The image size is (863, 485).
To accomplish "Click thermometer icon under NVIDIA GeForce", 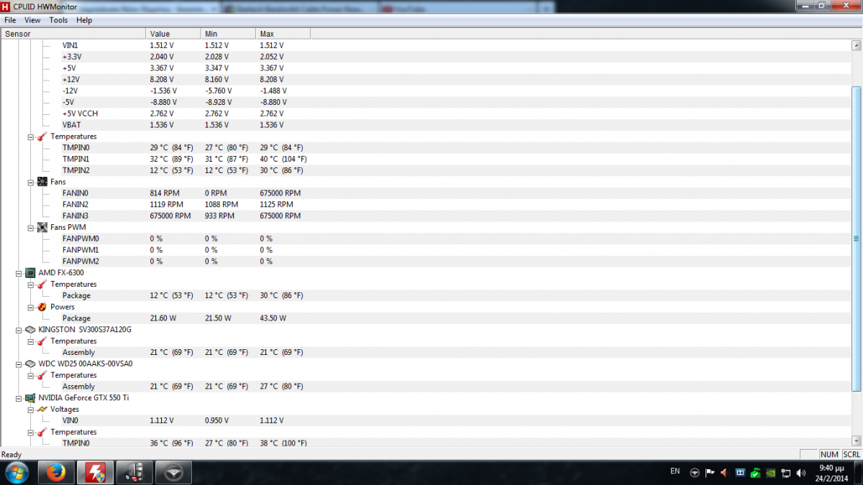I will [x=42, y=432].
